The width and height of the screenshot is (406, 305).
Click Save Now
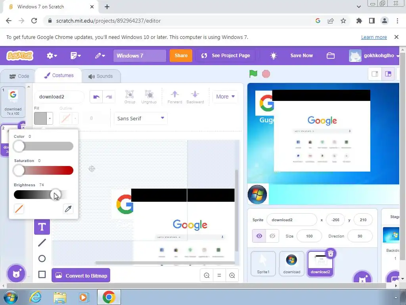tap(302, 56)
